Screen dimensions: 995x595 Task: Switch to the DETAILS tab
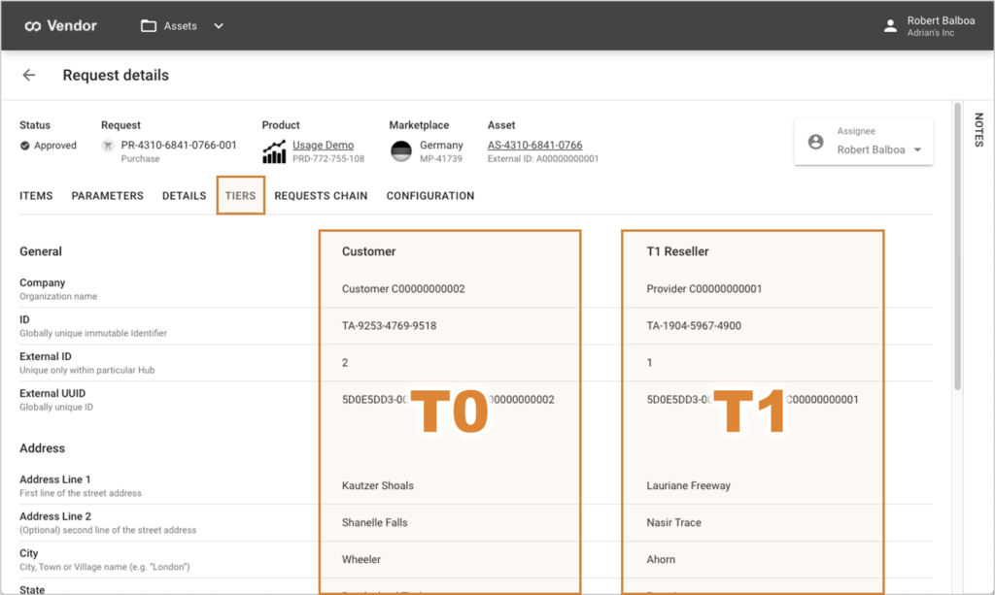point(184,196)
